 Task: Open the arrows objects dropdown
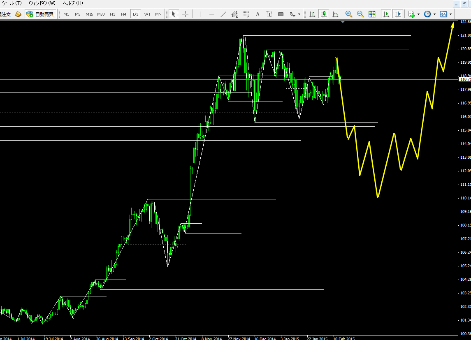pyautogui.click(x=299, y=14)
